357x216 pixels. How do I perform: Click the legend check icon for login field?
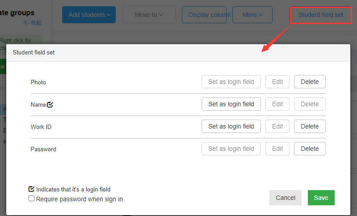(x=31, y=189)
